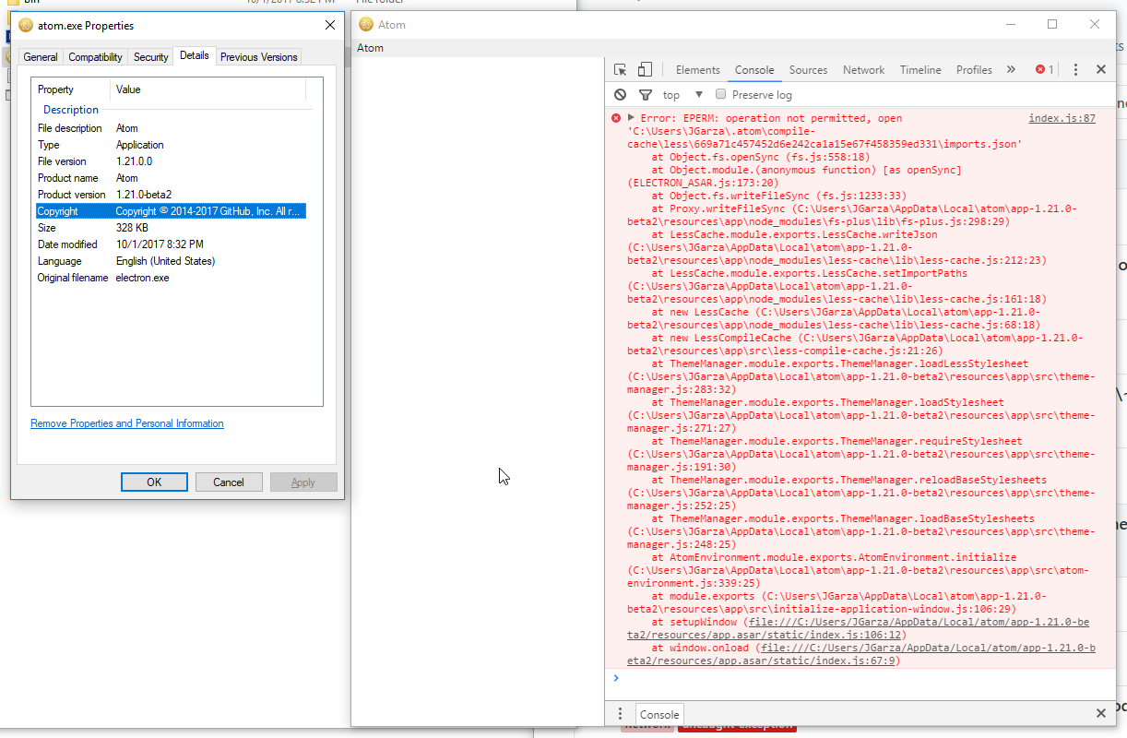This screenshot has width=1127, height=738.
Task: Switch to the Security tab in Properties
Action: click(x=150, y=57)
